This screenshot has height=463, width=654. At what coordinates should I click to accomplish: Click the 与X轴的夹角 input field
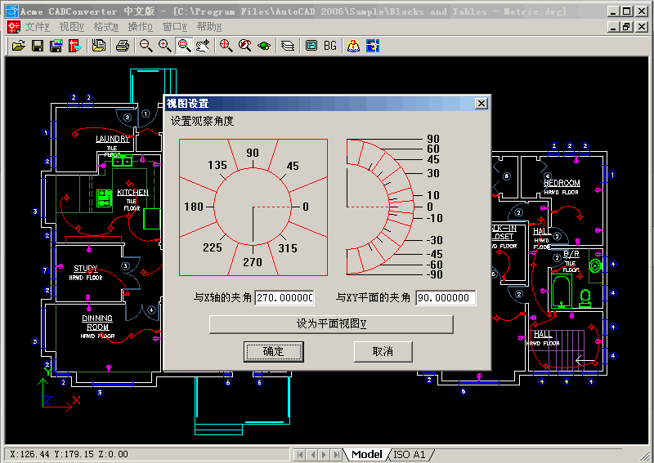(x=284, y=298)
